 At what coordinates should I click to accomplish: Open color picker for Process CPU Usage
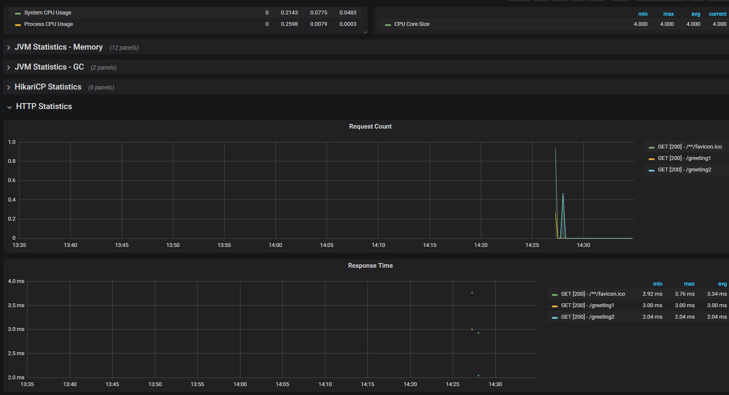[x=18, y=25]
